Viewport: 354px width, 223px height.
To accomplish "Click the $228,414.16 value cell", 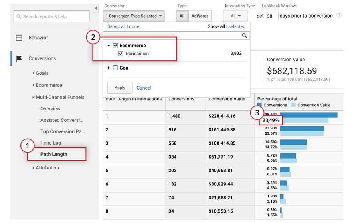I will pyautogui.click(x=222, y=116).
